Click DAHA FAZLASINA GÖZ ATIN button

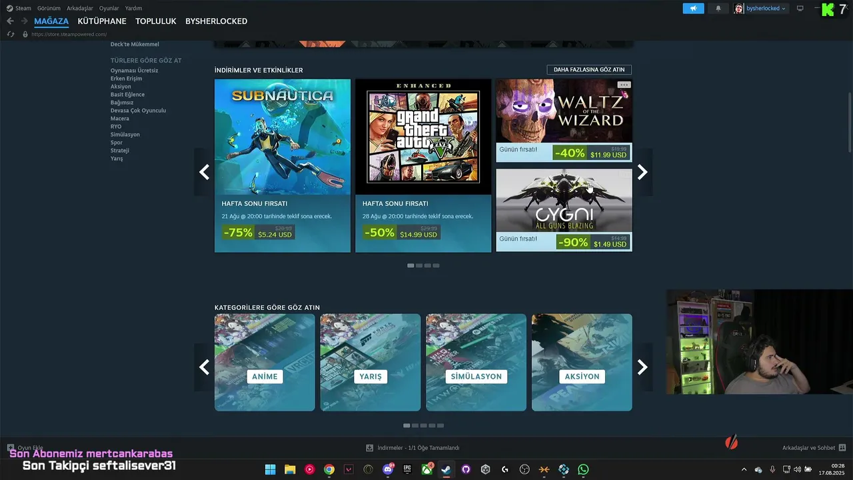pos(589,69)
